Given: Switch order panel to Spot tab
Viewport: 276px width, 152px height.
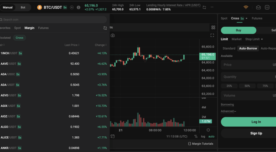Looking at the screenshot, I should [x=224, y=18].
